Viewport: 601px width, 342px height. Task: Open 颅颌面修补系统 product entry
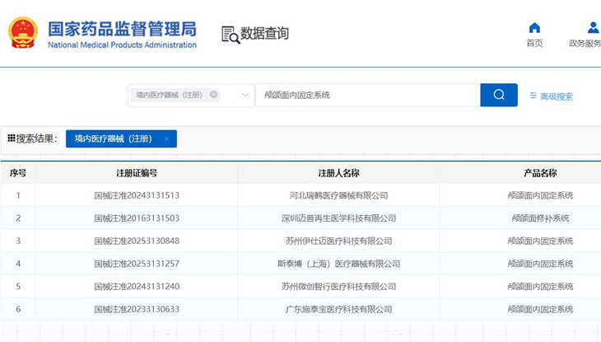[540, 218]
